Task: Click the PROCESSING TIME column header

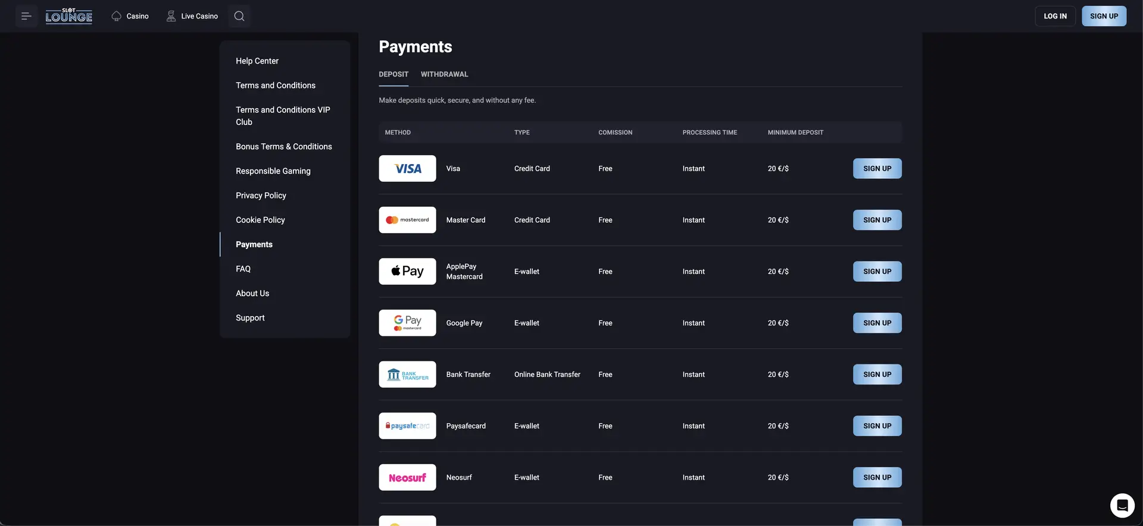Action: pos(710,133)
